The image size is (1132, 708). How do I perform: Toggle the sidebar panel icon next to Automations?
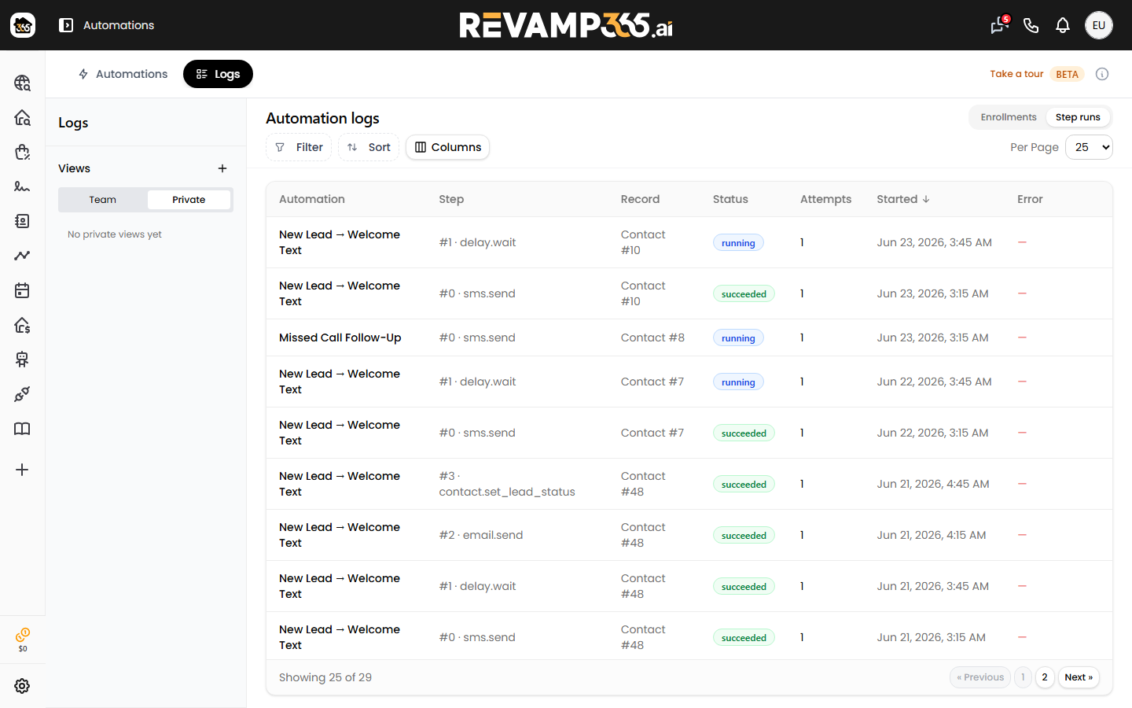click(66, 25)
